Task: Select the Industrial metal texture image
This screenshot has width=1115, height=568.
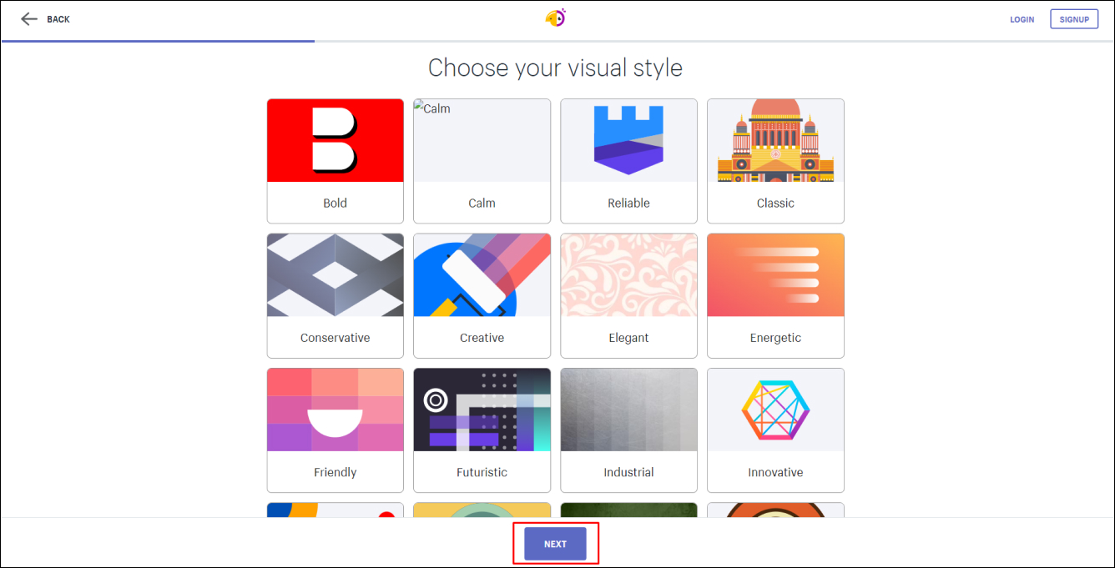Action: pos(628,410)
